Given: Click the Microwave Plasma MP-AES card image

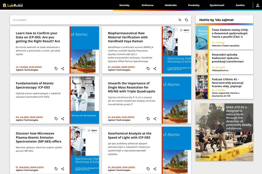Looking at the screenshot, I should coord(85,150).
